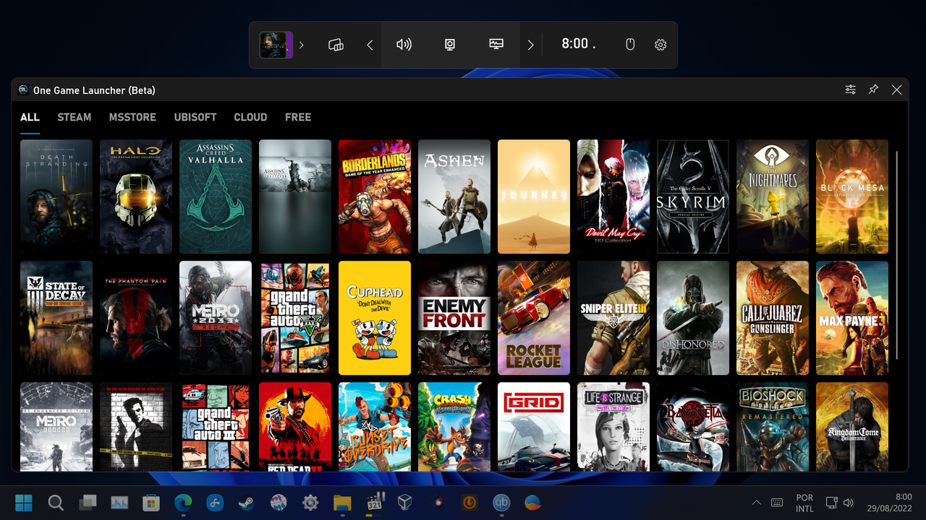Show more widgets with right chevron

[530, 45]
